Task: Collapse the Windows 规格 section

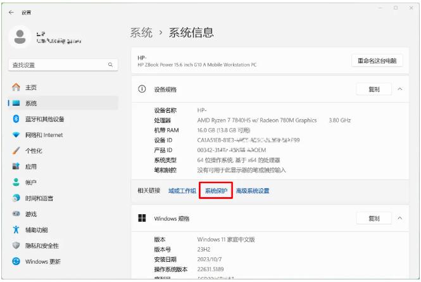Action: pyautogui.click(x=399, y=218)
